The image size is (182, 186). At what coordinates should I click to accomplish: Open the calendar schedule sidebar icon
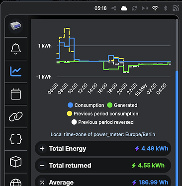(16, 94)
